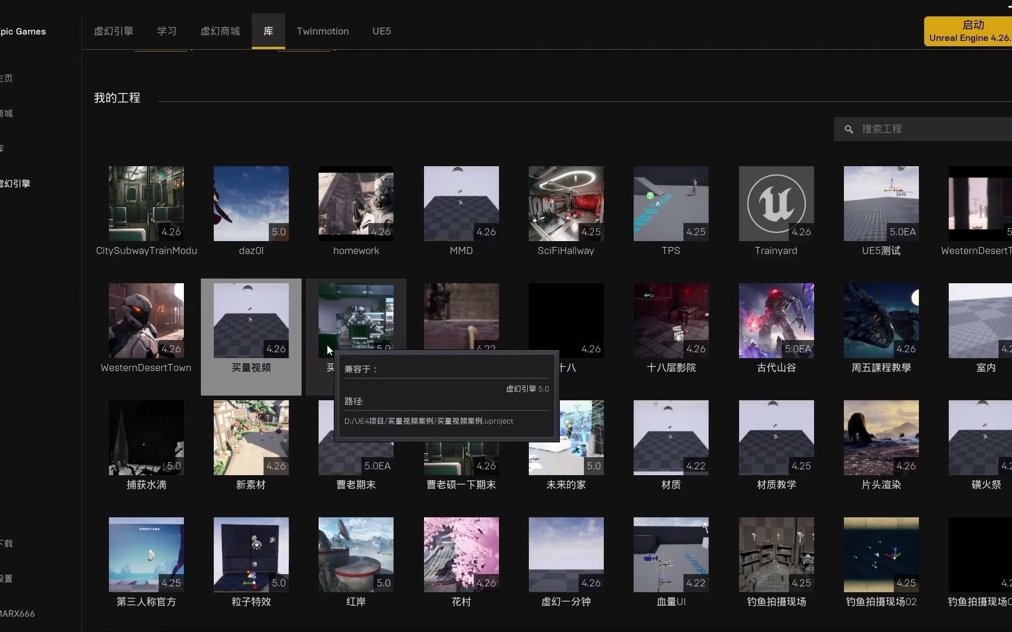Select the 磺火祭 project thumbnail
This screenshot has height=632, width=1012.
coord(980,438)
